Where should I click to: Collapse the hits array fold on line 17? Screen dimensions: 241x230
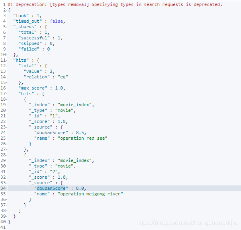coord(6,94)
